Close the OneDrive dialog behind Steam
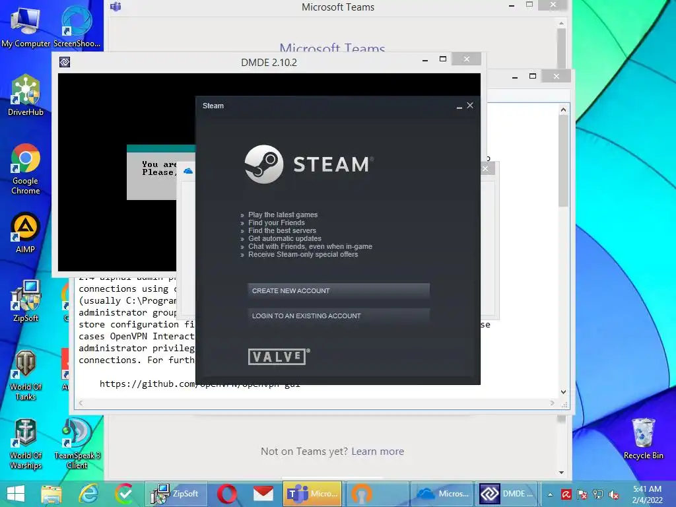Viewport: 676px width, 507px height. pyautogui.click(x=485, y=168)
